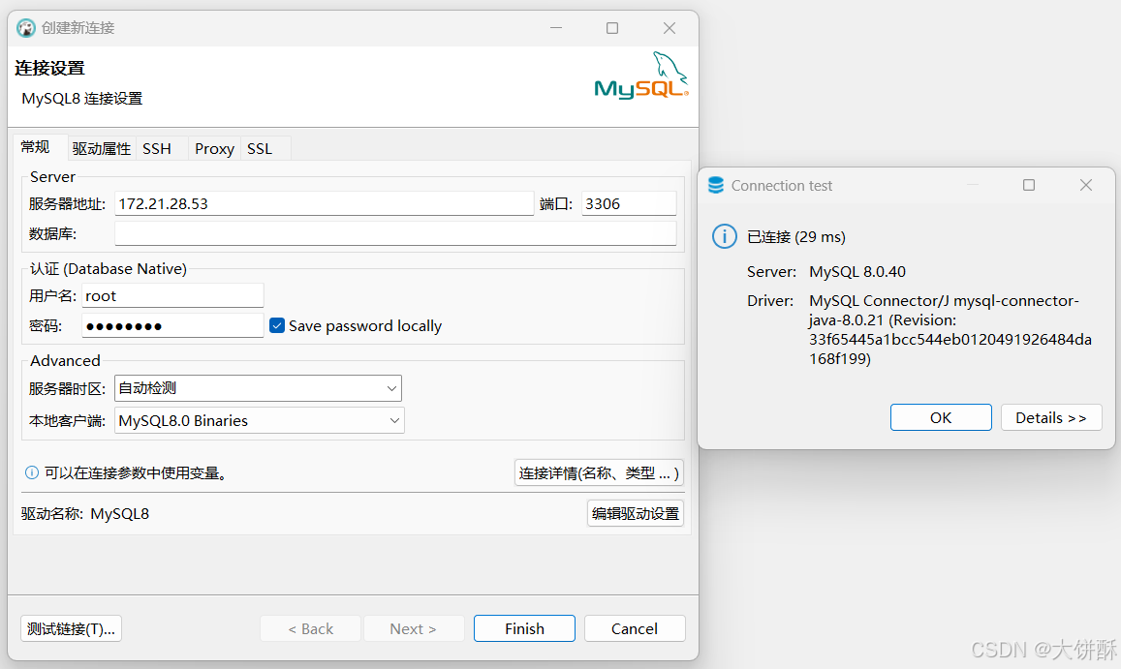Viewport: 1121px width, 669px height.
Task: Open the 服务器时区 dropdown
Action: pyautogui.click(x=258, y=388)
